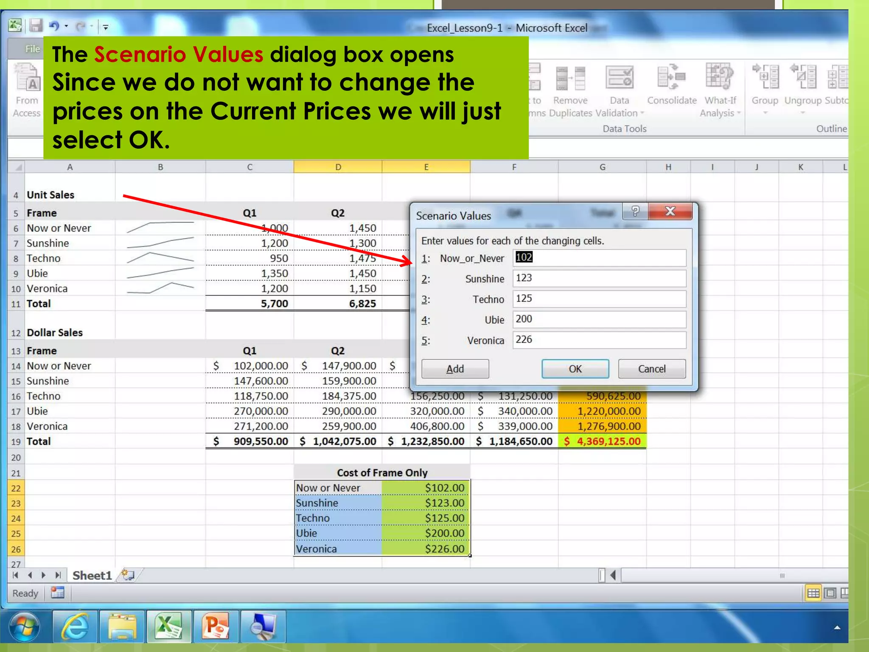Switch to Sheet1 worksheet tab
Image resolution: width=869 pixels, height=652 pixels.
92,576
